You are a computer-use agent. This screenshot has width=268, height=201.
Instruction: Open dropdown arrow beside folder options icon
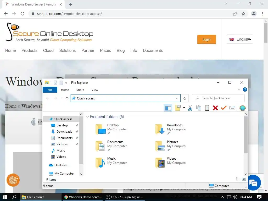(184, 108)
